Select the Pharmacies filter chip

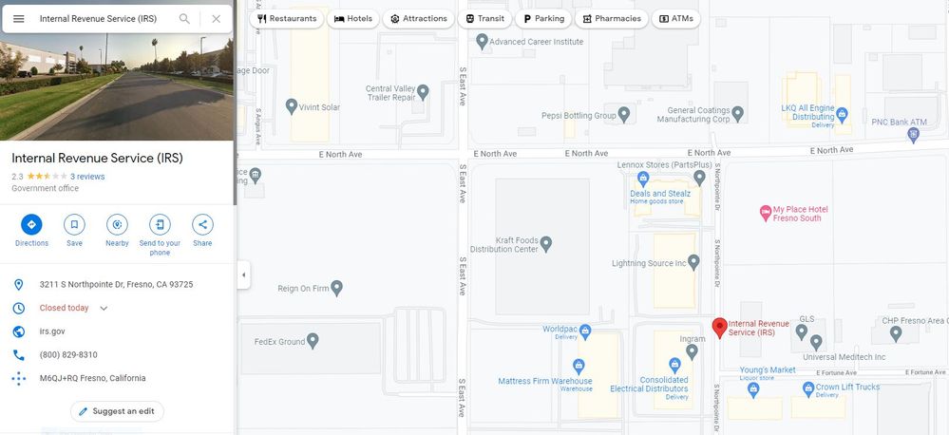pyautogui.click(x=611, y=19)
